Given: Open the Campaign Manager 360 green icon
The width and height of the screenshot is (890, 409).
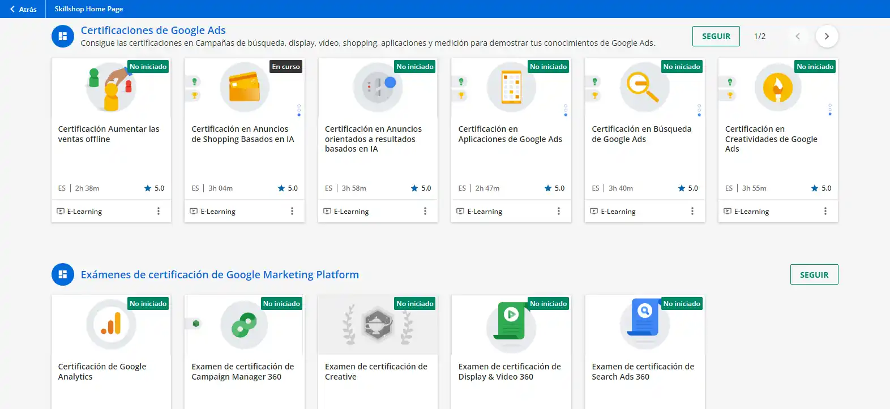Looking at the screenshot, I should (245, 324).
